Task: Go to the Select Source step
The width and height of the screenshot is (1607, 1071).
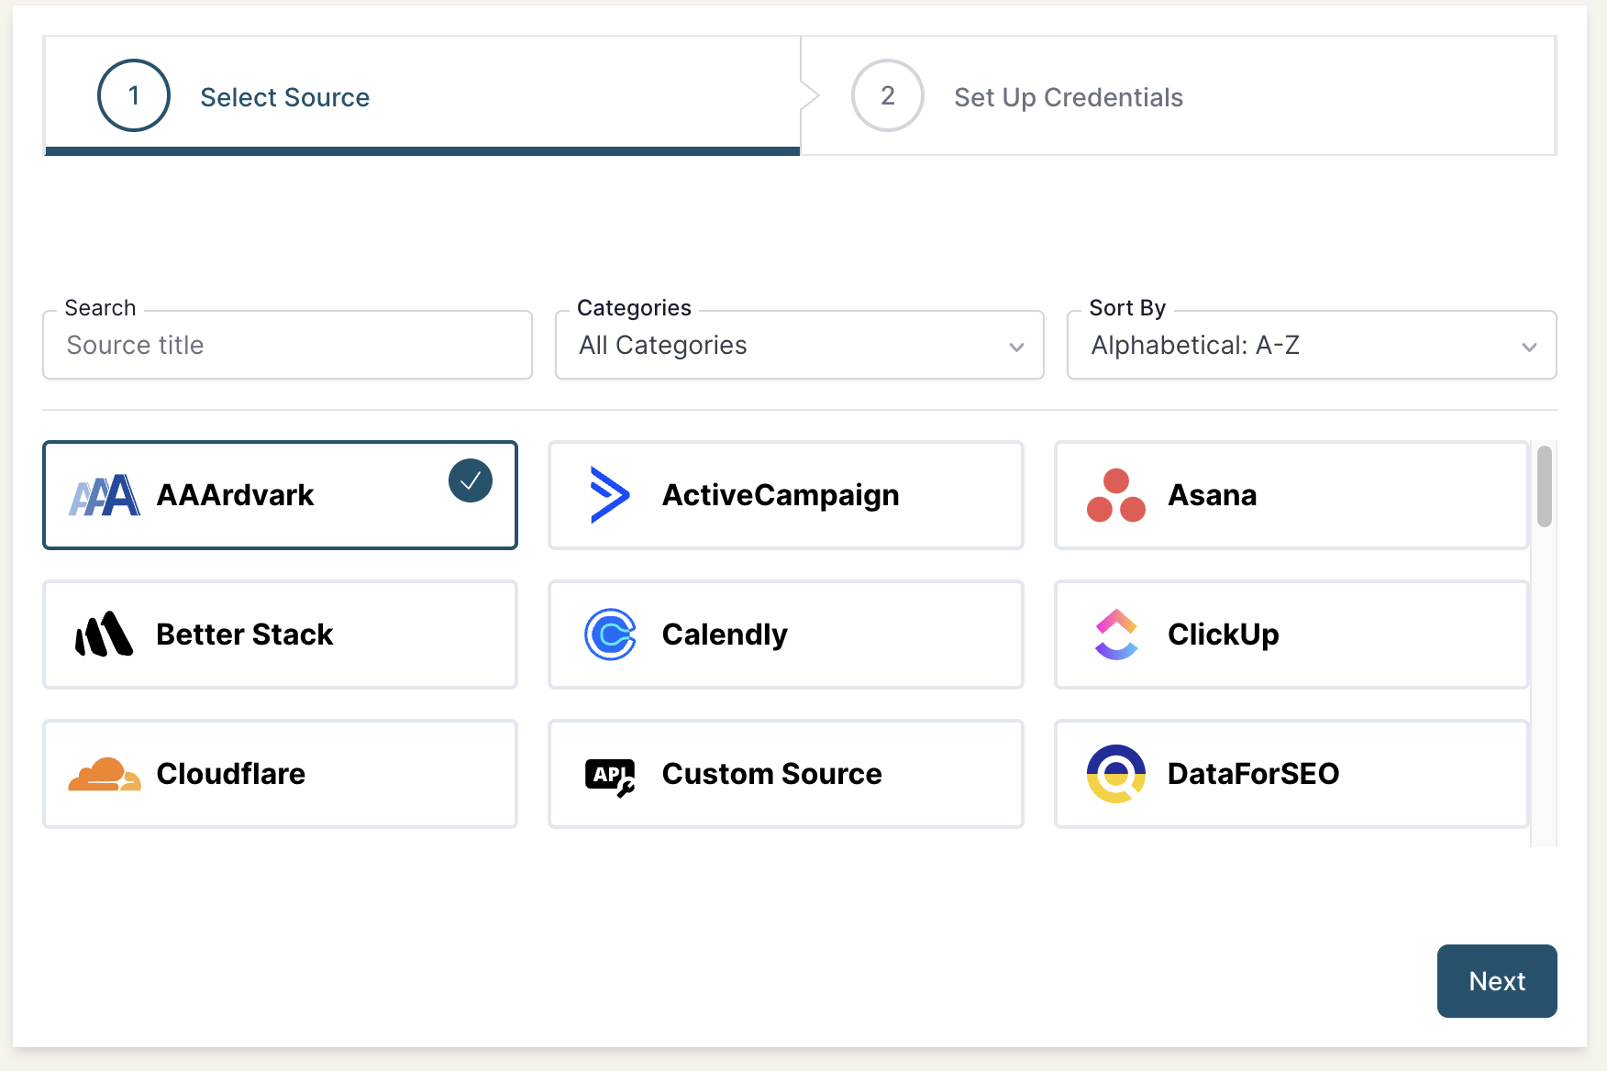Action: click(x=284, y=96)
